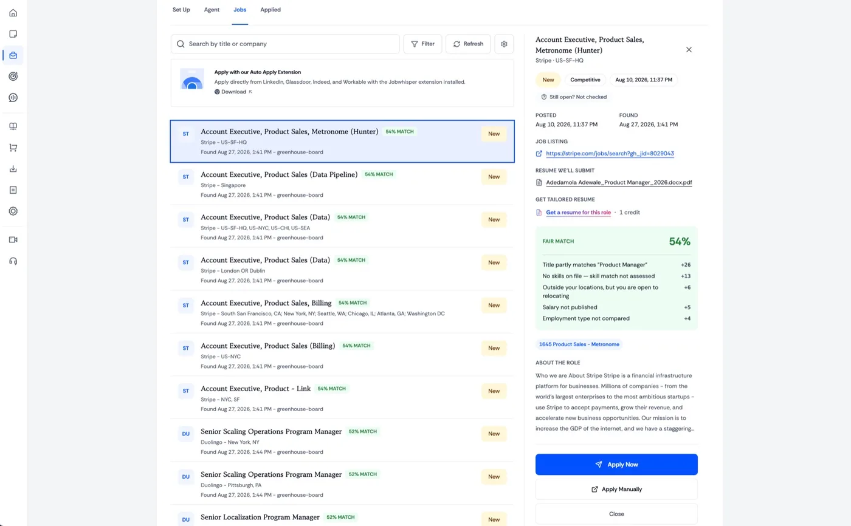Click the '1645 Product Sales - Metronome' tag

point(579,344)
